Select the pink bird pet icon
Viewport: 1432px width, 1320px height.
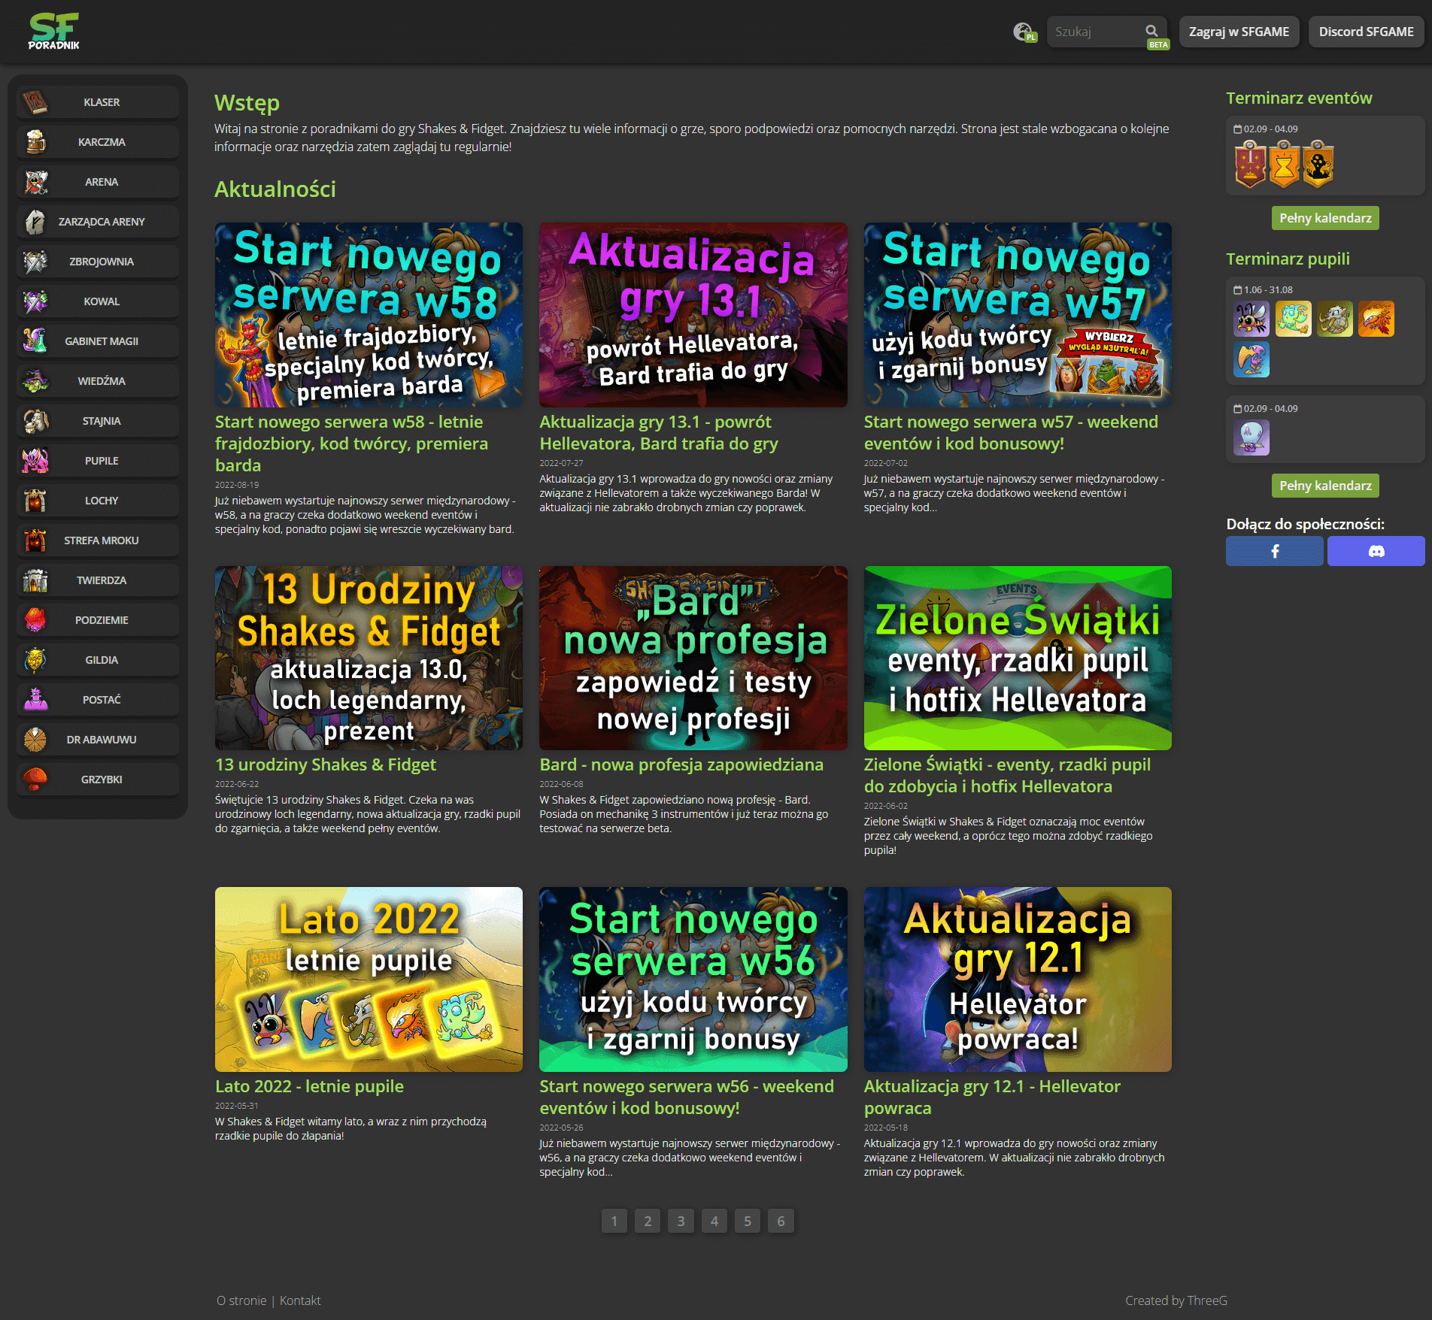click(x=1251, y=359)
